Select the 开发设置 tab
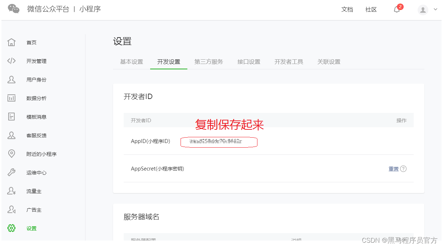Image resolution: width=443 pixels, height=247 pixels. (x=169, y=62)
